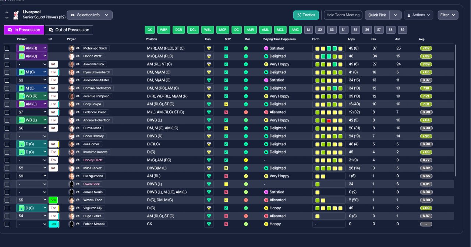Click Hugo Ekitiké's alienated face icon
The height and width of the screenshot is (247, 471).
click(266, 216)
